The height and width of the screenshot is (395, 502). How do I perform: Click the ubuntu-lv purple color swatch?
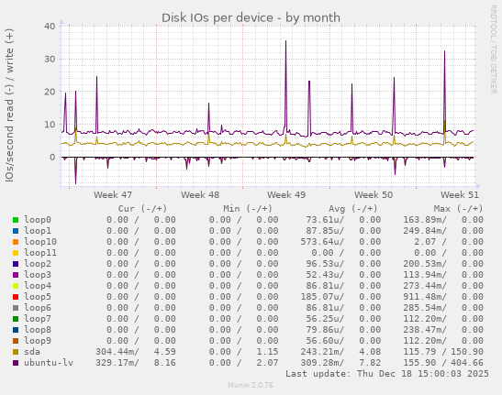(16, 363)
